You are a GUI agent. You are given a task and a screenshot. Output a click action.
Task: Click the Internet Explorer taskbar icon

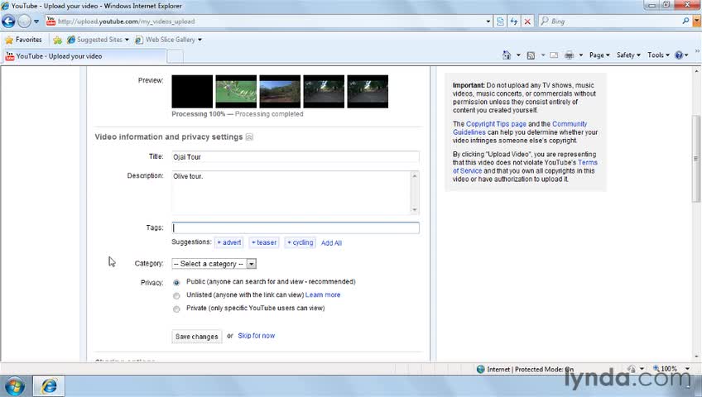(x=49, y=385)
